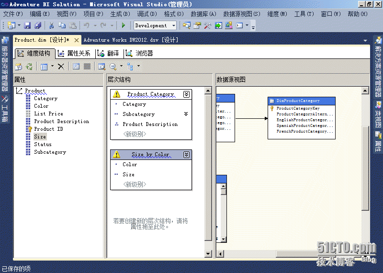The height and width of the screenshot is (273, 383).
Task: Click the New Project toolbar icon
Action: pos(11,25)
